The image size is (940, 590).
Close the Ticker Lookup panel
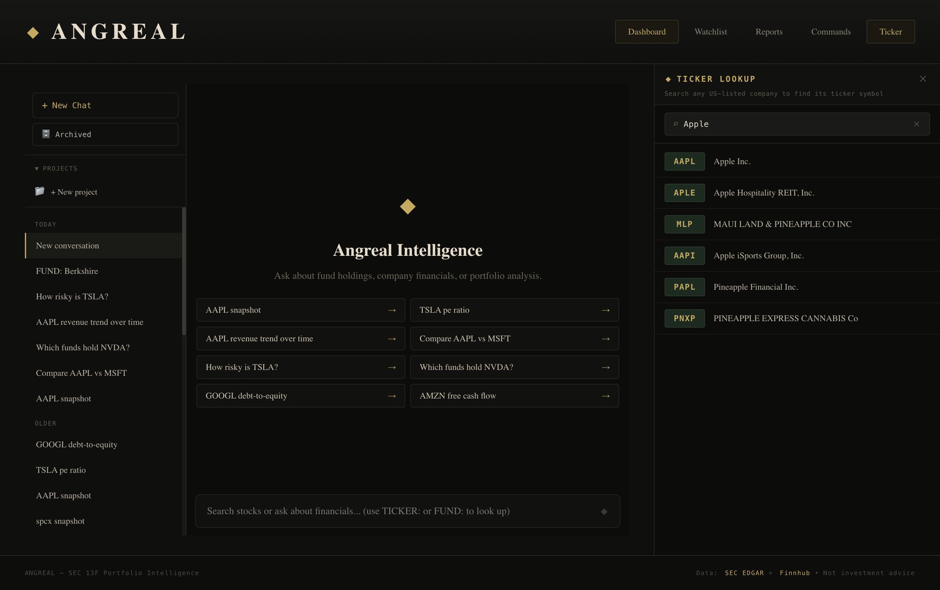923,79
